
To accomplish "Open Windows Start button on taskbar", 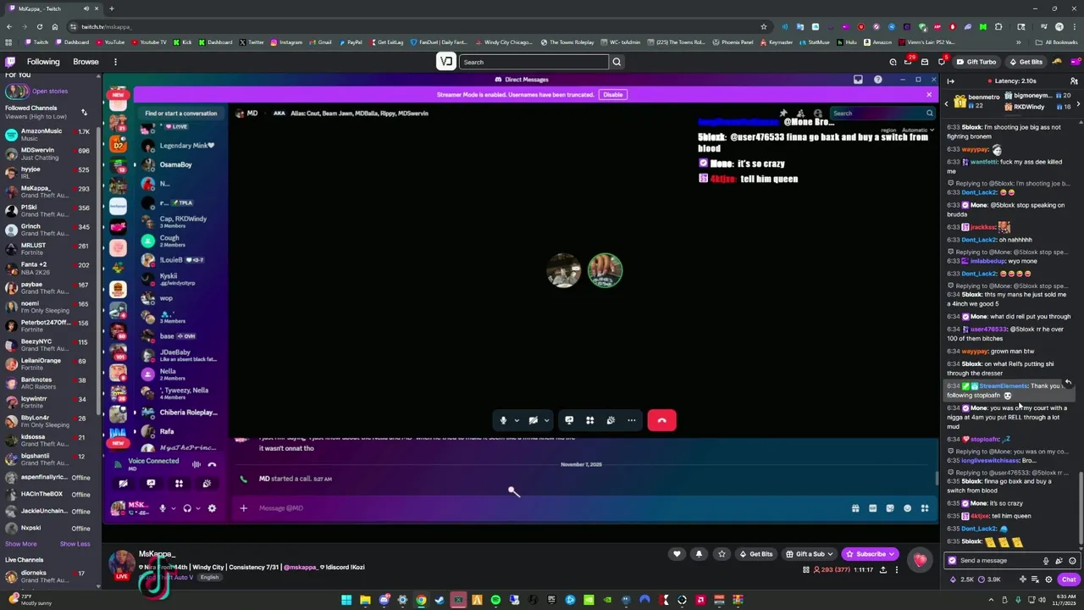I will click(346, 600).
